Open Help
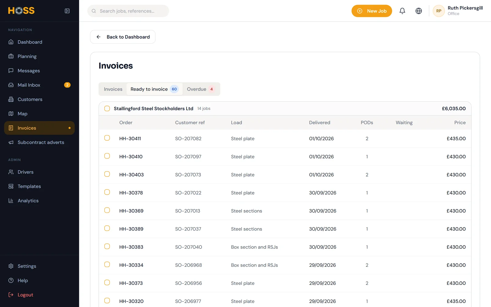 click(39, 281)
